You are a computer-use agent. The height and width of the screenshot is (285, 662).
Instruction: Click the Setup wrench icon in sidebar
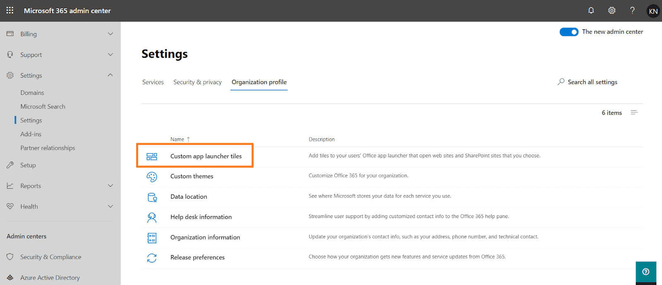[10, 165]
